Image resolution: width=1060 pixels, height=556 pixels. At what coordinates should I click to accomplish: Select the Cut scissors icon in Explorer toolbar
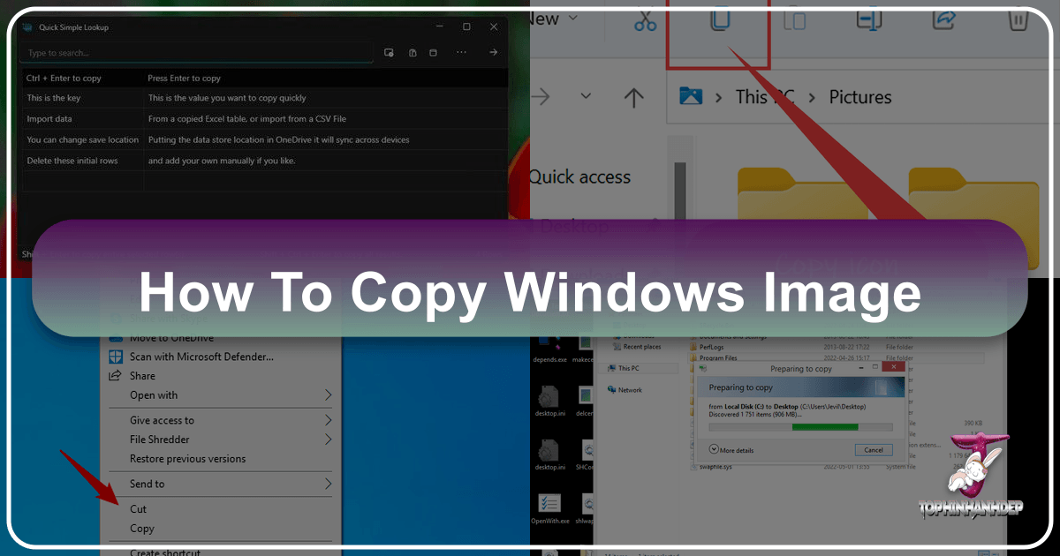click(x=644, y=21)
